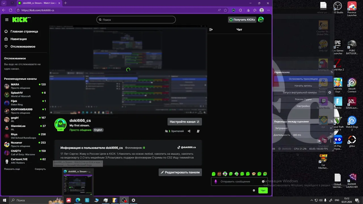Viewport: 363px width, 204px height.
Task: Click the Edge taskbar preview thumbnail
Action: point(78,182)
